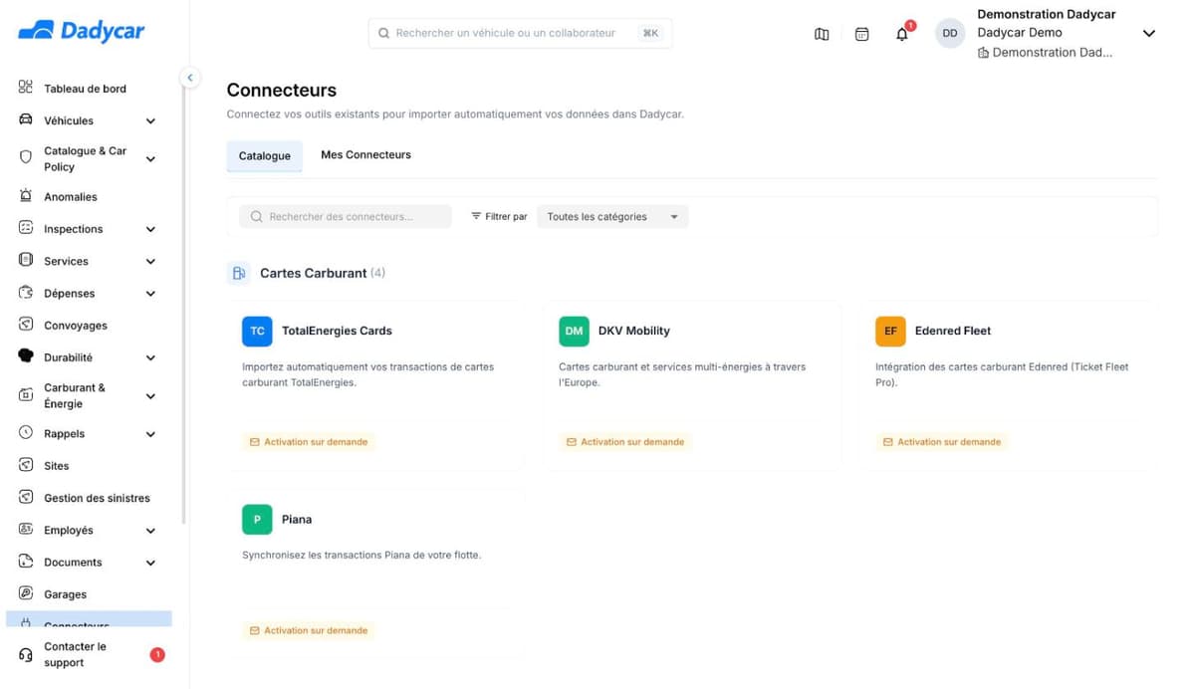Open Convoyages in sidebar

(x=76, y=326)
